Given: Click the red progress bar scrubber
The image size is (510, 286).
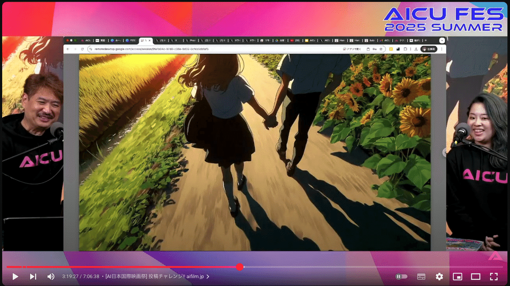Looking at the screenshot, I should [240, 267].
